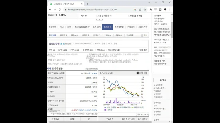Image resolution: width=220 pixels, height=123 pixels.
Task: Open 한양증권 in recent list
Action: [157, 114]
